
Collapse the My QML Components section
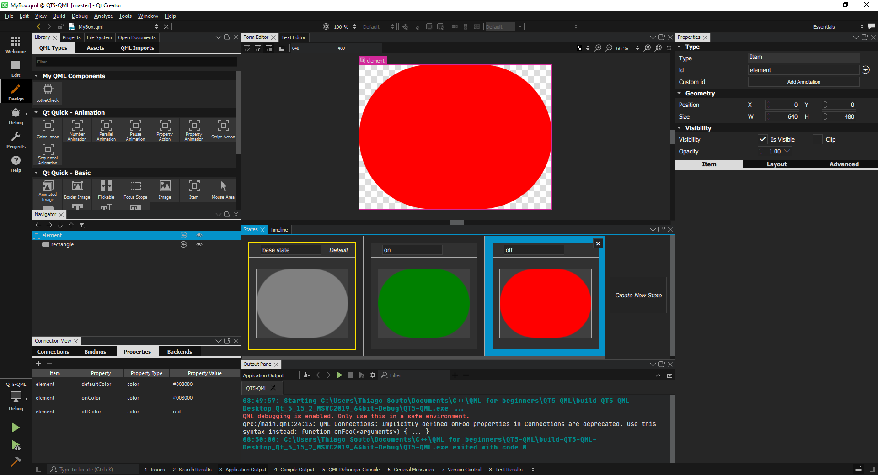(36, 76)
